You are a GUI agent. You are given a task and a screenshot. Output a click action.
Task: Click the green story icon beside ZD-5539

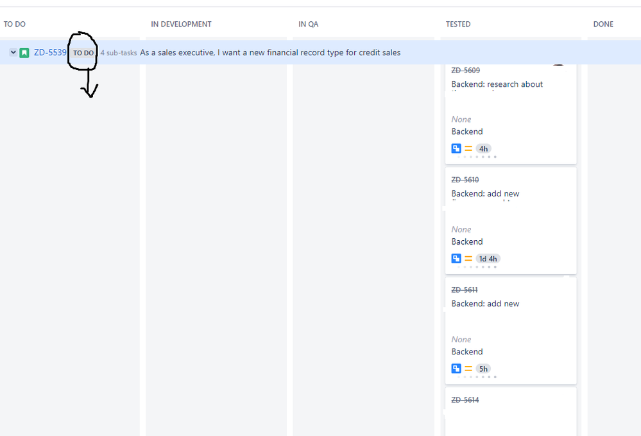click(24, 53)
